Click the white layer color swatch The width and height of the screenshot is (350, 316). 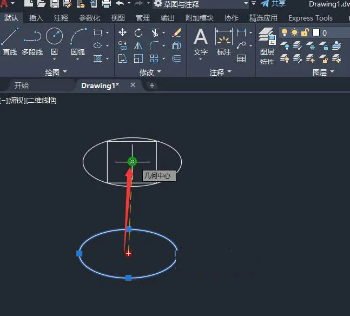(315, 33)
